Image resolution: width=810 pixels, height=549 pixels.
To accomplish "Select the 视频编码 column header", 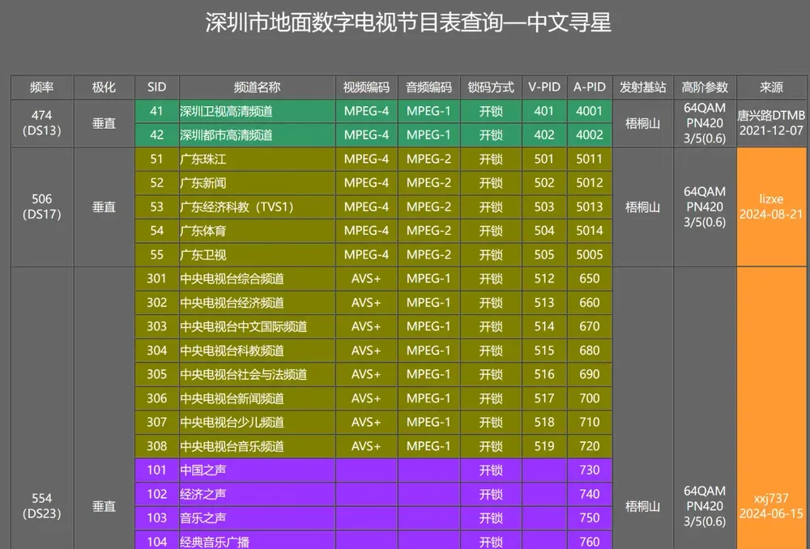I will (366, 87).
